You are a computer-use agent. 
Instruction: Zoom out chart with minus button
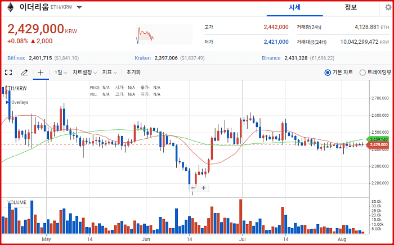point(193,188)
